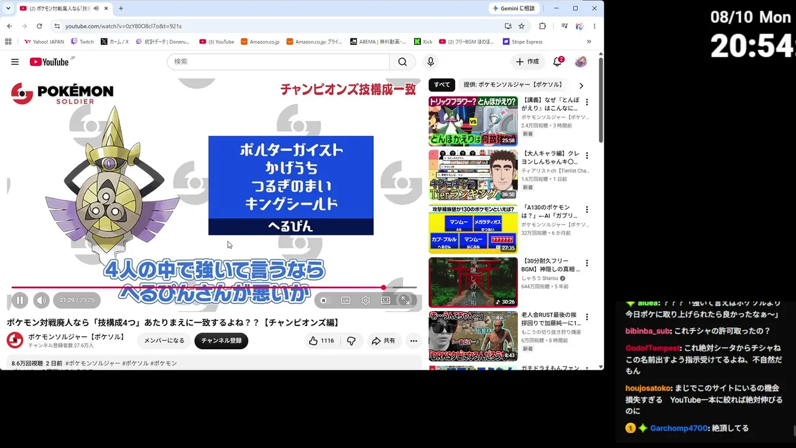The width and height of the screenshot is (796, 448).
Task: Go back in the browser
Action: coord(9,26)
